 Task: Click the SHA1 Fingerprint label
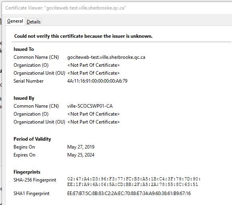[x=31, y=193]
